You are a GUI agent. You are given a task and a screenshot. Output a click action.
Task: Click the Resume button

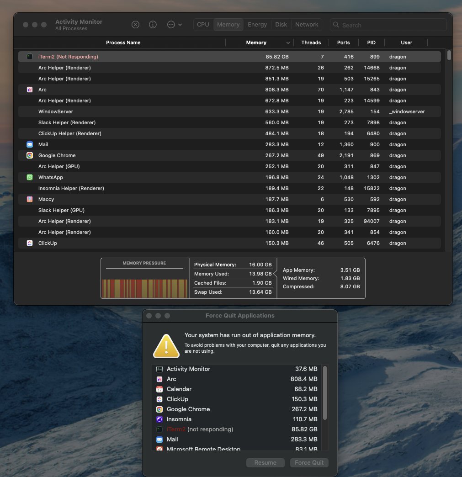266,462
